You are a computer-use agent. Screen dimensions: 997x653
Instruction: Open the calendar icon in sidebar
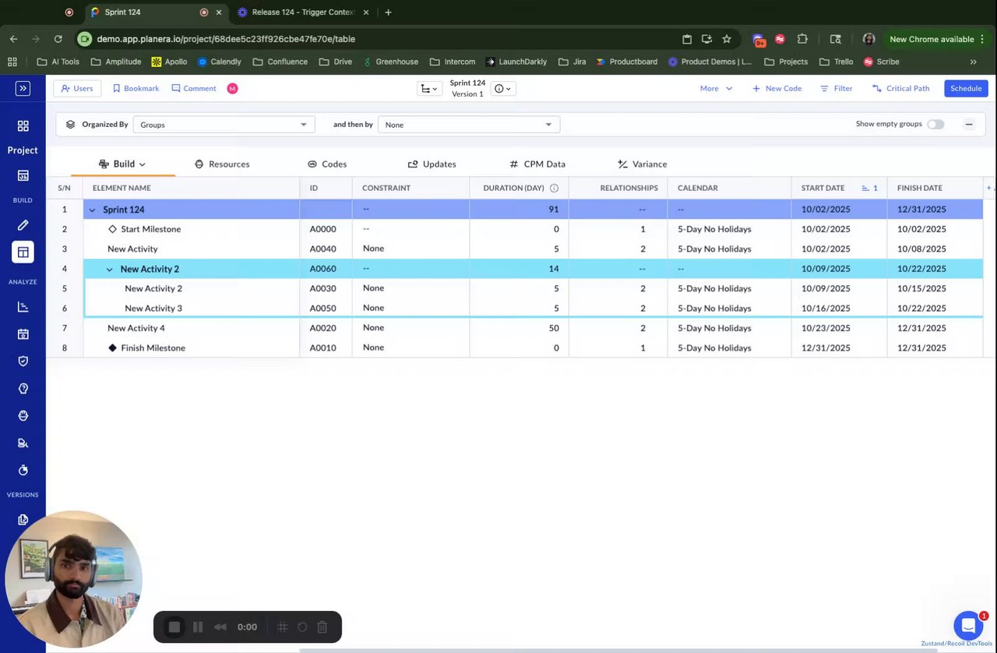(23, 334)
